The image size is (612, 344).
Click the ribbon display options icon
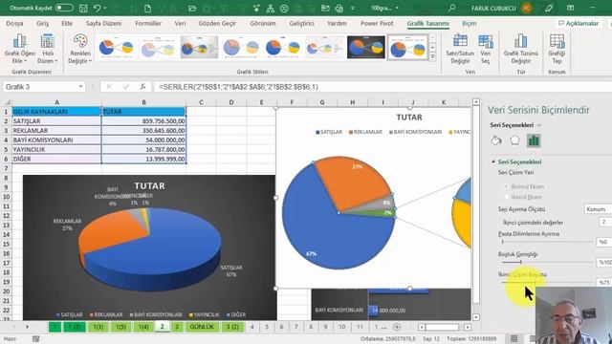570,8
